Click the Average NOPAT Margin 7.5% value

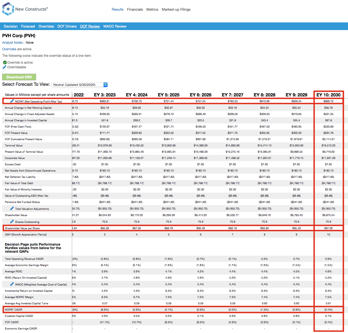[x=328, y=297]
